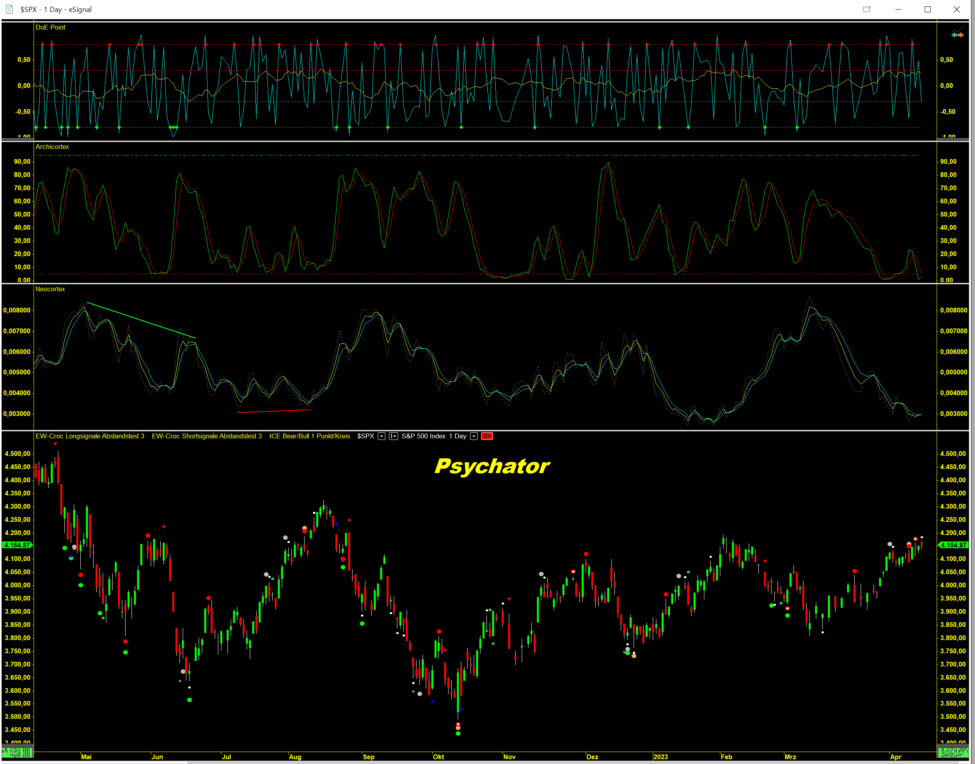Click the red R indicator button
The height and width of the screenshot is (764, 975).
click(487, 436)
